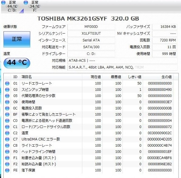Click the blue 正常 health status button

pyautogui.click(x=17, y=39)
